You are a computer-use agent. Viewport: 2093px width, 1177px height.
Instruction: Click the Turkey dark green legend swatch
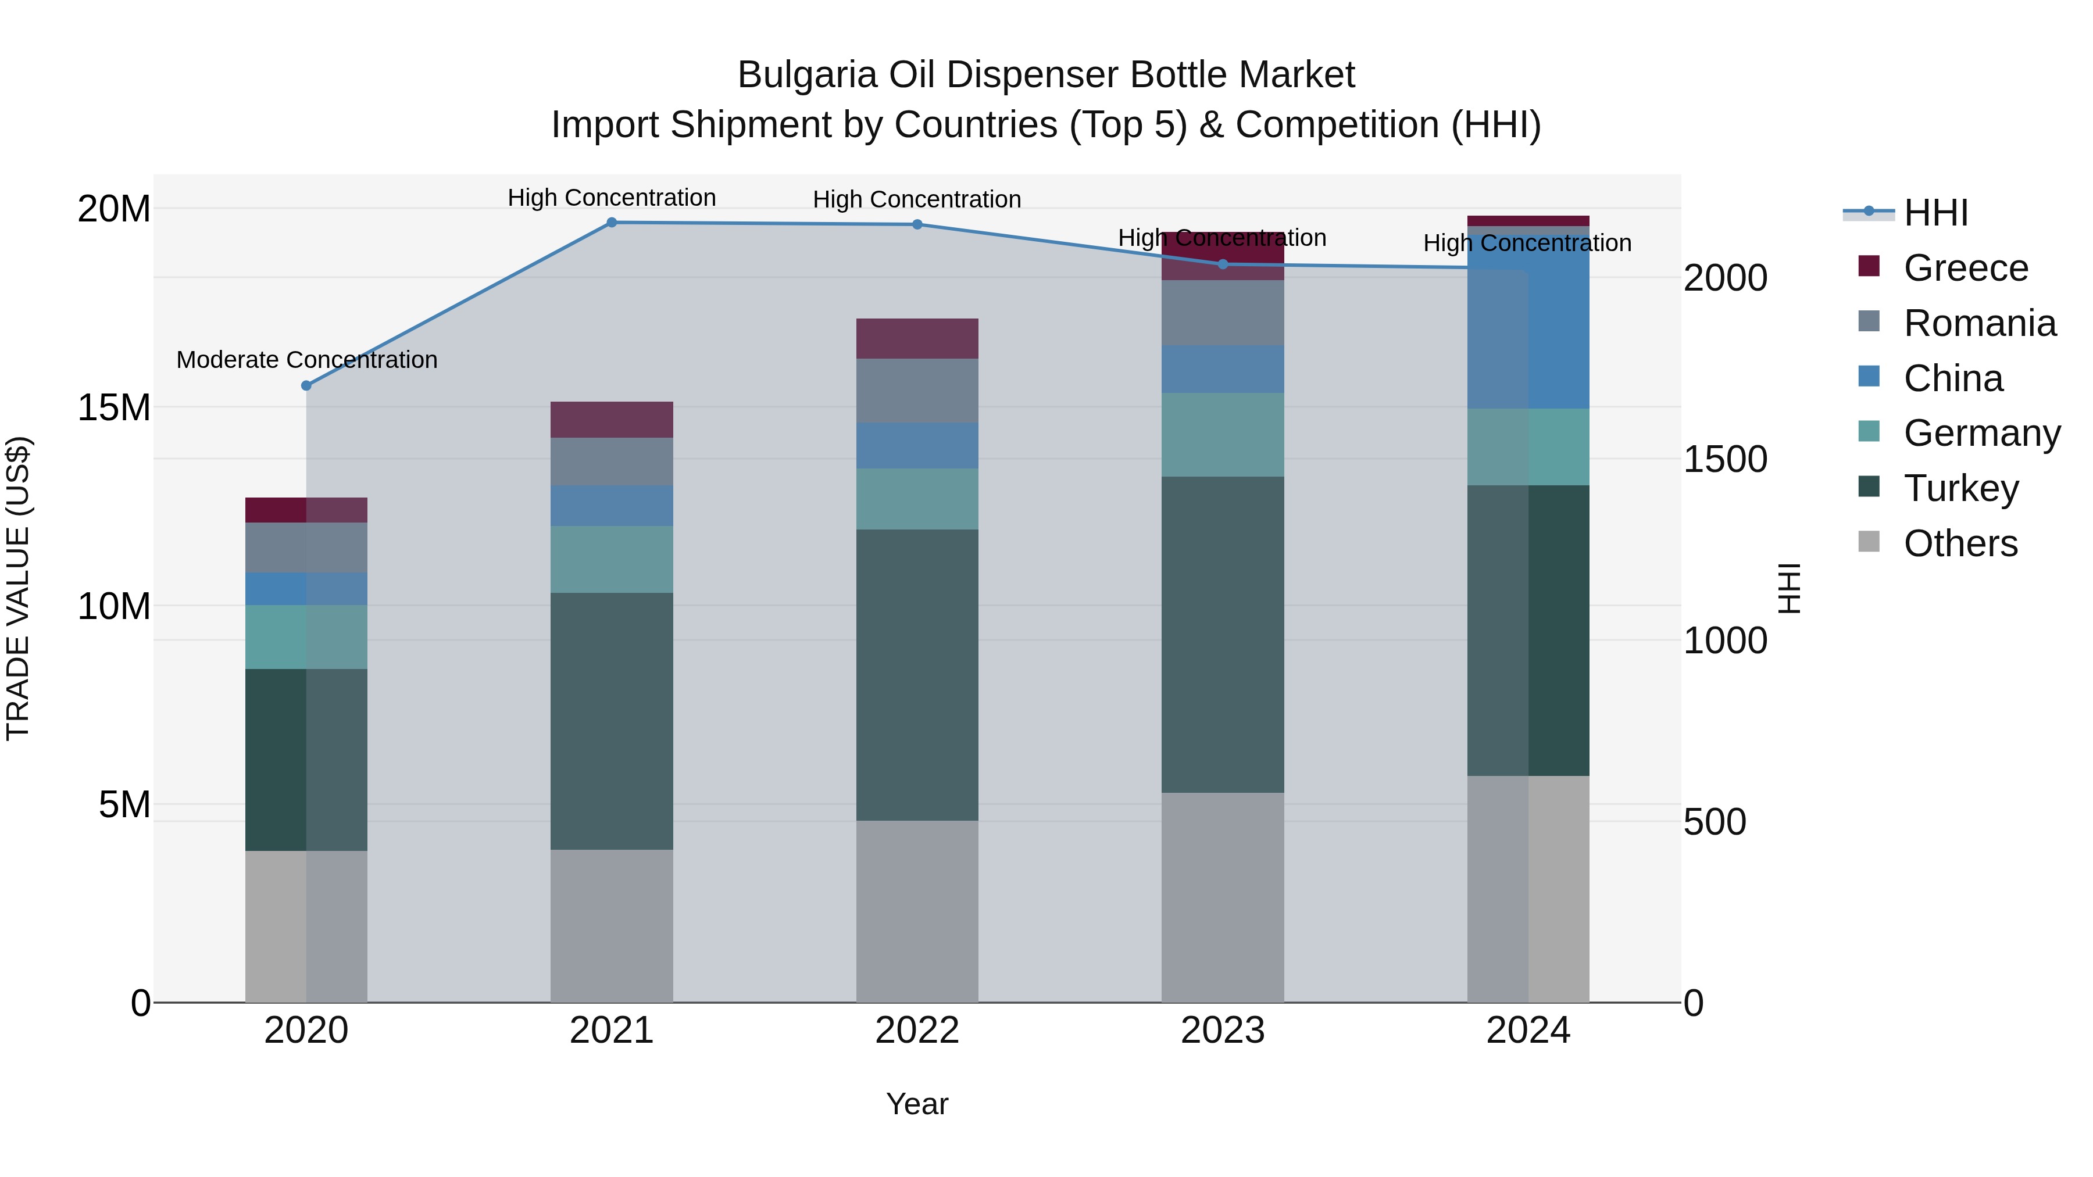pos(1869,486)
